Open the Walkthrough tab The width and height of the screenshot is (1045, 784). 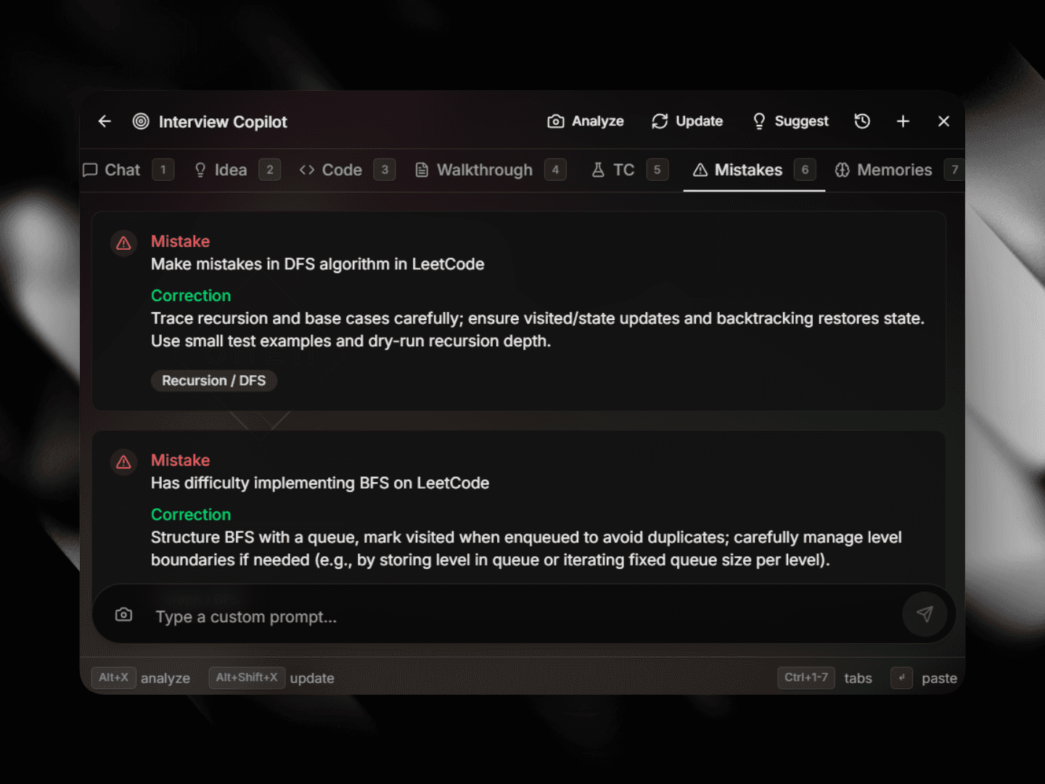(x=475, y=170)
